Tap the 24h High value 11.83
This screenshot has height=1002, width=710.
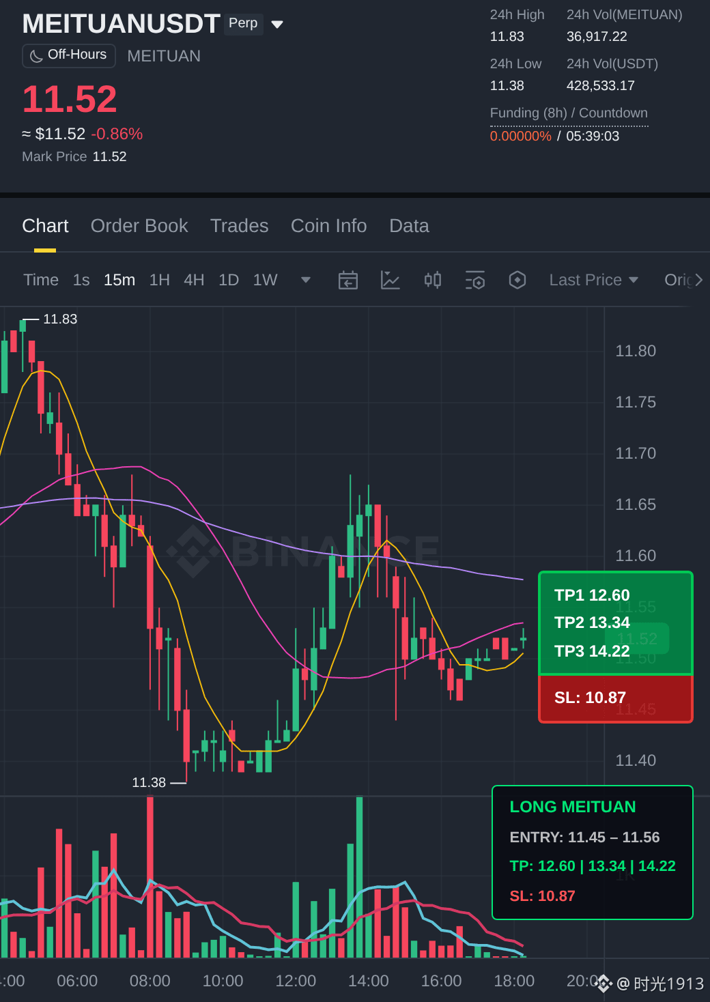point(507,36)
